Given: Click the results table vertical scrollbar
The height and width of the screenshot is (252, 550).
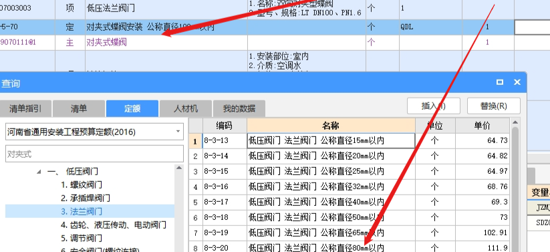Looking at the screenshot, I should coord(515,190).
